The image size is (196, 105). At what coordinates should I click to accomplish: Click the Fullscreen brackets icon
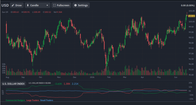point(54,5)
